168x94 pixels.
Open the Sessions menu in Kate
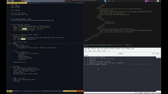118,49
